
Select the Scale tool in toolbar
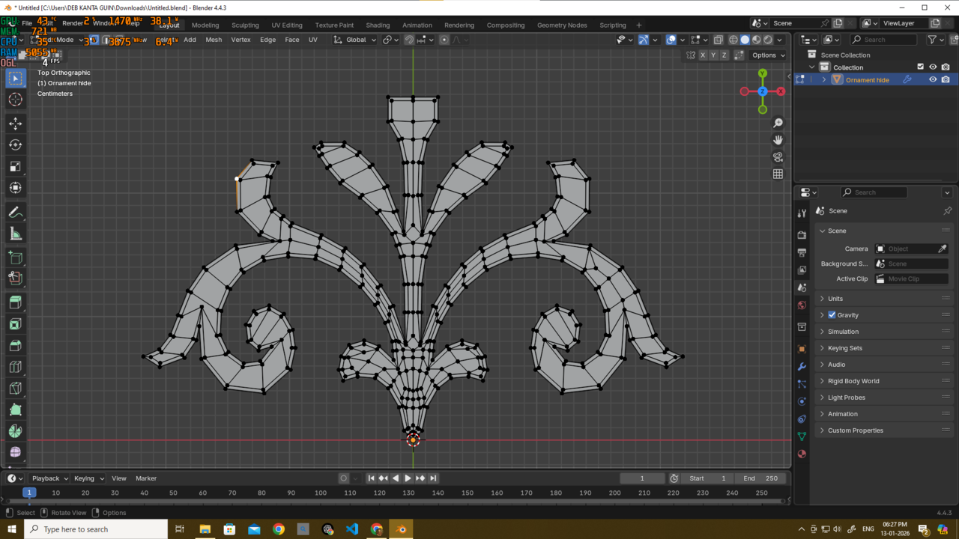coord(15,166)
